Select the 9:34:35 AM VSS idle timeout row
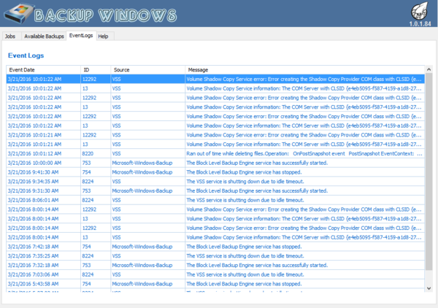The height and width of the screenshot is (308, 438). (x=215, y=182)
